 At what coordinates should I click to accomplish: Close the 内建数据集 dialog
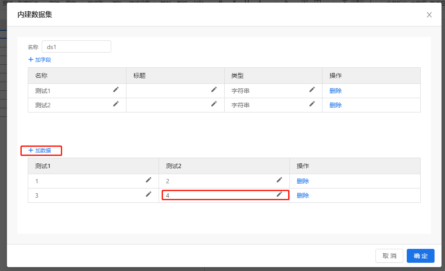pyautogui.click(x=429, y=15)
